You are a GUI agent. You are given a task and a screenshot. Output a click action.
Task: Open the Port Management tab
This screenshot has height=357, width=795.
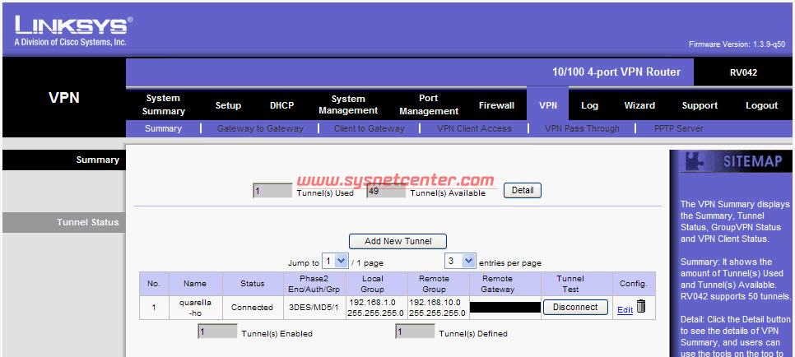[x=429, y=104]
